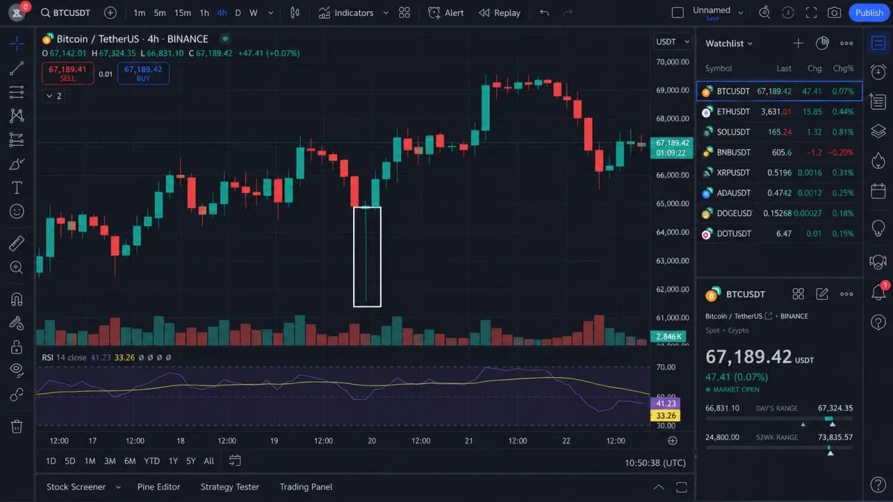
Task: Open the indicator templates grid icon
Action: pos(405,13)
